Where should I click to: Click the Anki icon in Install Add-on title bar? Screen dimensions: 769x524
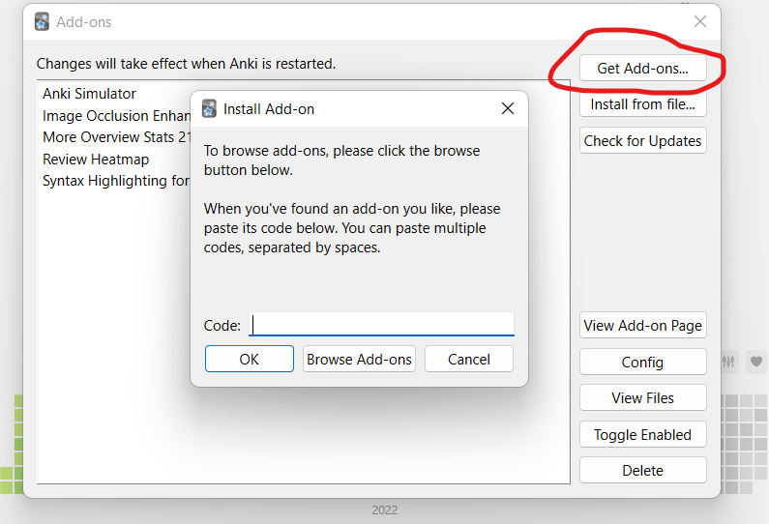[209, 109]
